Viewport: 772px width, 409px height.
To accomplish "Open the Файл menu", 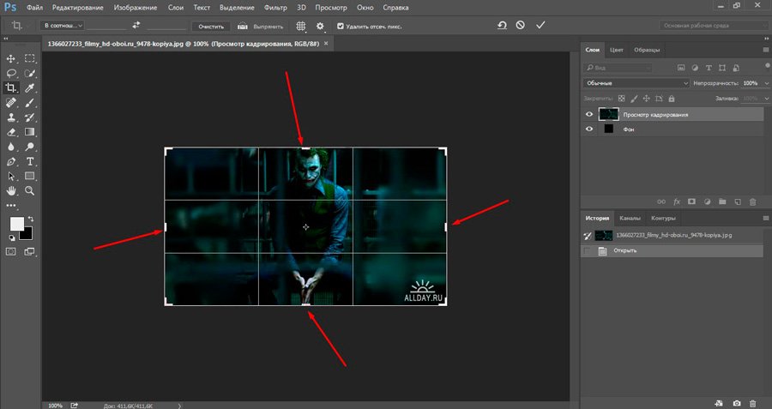I will click(34, 8).
